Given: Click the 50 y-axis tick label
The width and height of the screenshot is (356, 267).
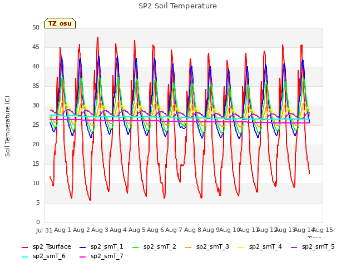Looking at the screenshot, I should tap(36, 27).
